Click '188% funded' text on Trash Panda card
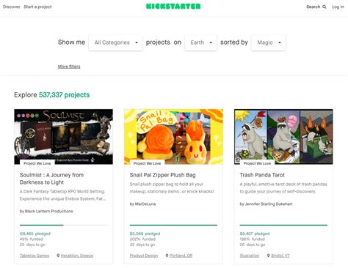 tap(253, 239)
